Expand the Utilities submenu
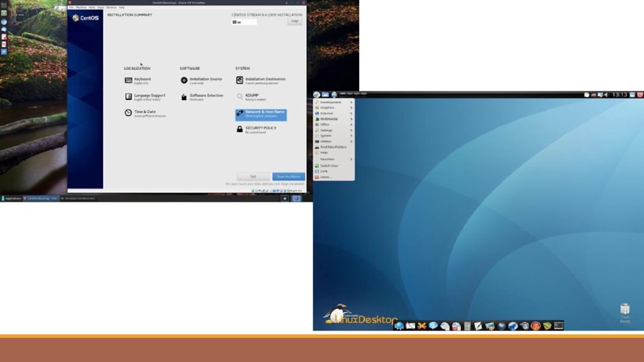 [333, 141]
